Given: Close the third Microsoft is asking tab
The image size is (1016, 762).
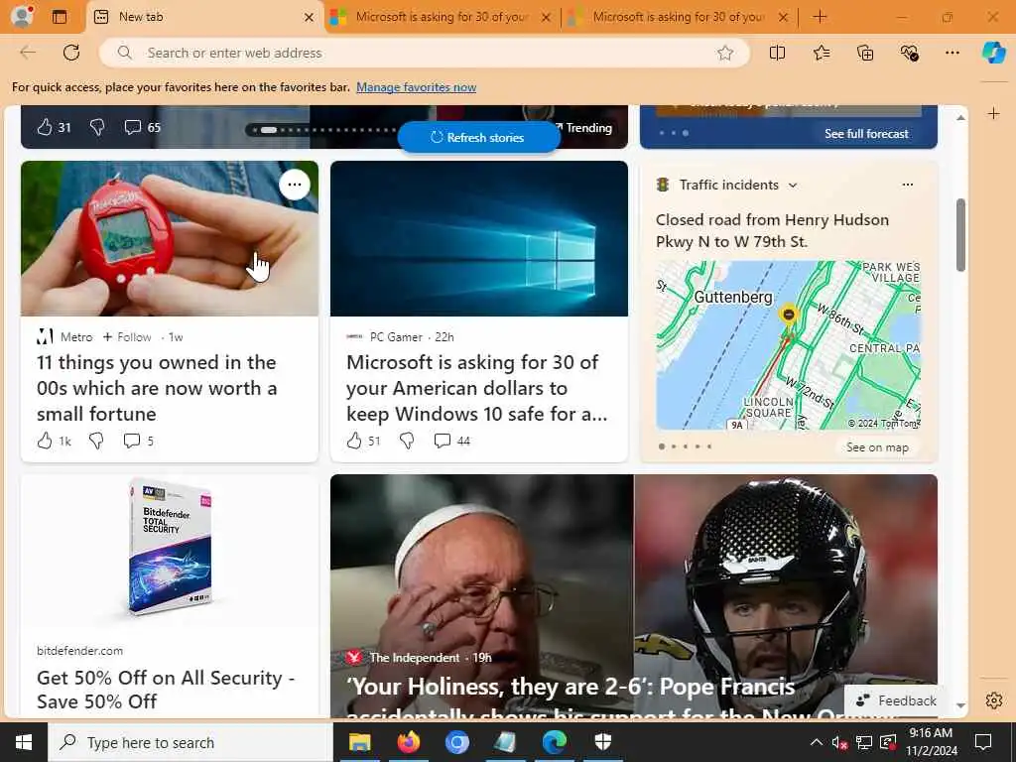Looking at the screenshot, I should point(784,18).
